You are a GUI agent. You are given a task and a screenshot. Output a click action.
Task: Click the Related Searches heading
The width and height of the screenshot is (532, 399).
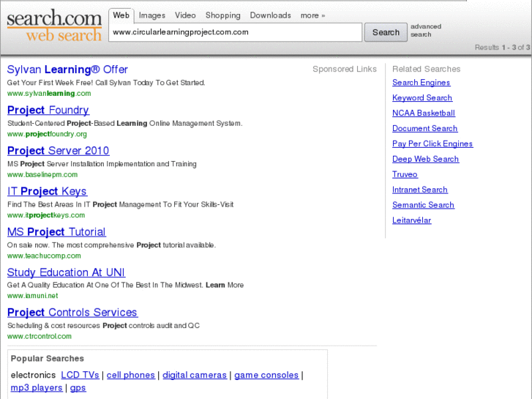(426, 69)
